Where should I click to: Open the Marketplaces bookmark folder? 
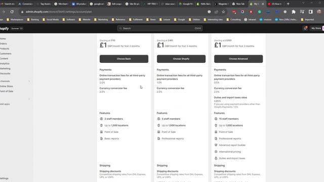point(15,19)
